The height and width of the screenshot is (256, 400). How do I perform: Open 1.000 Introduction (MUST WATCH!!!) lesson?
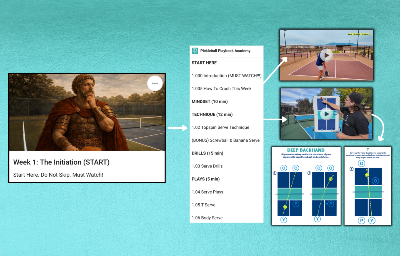227,76
